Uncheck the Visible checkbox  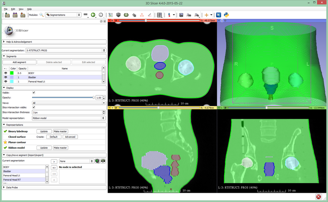[33, 92]
